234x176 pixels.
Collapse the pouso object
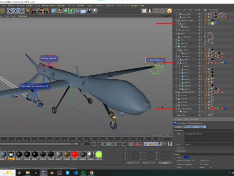176,46
